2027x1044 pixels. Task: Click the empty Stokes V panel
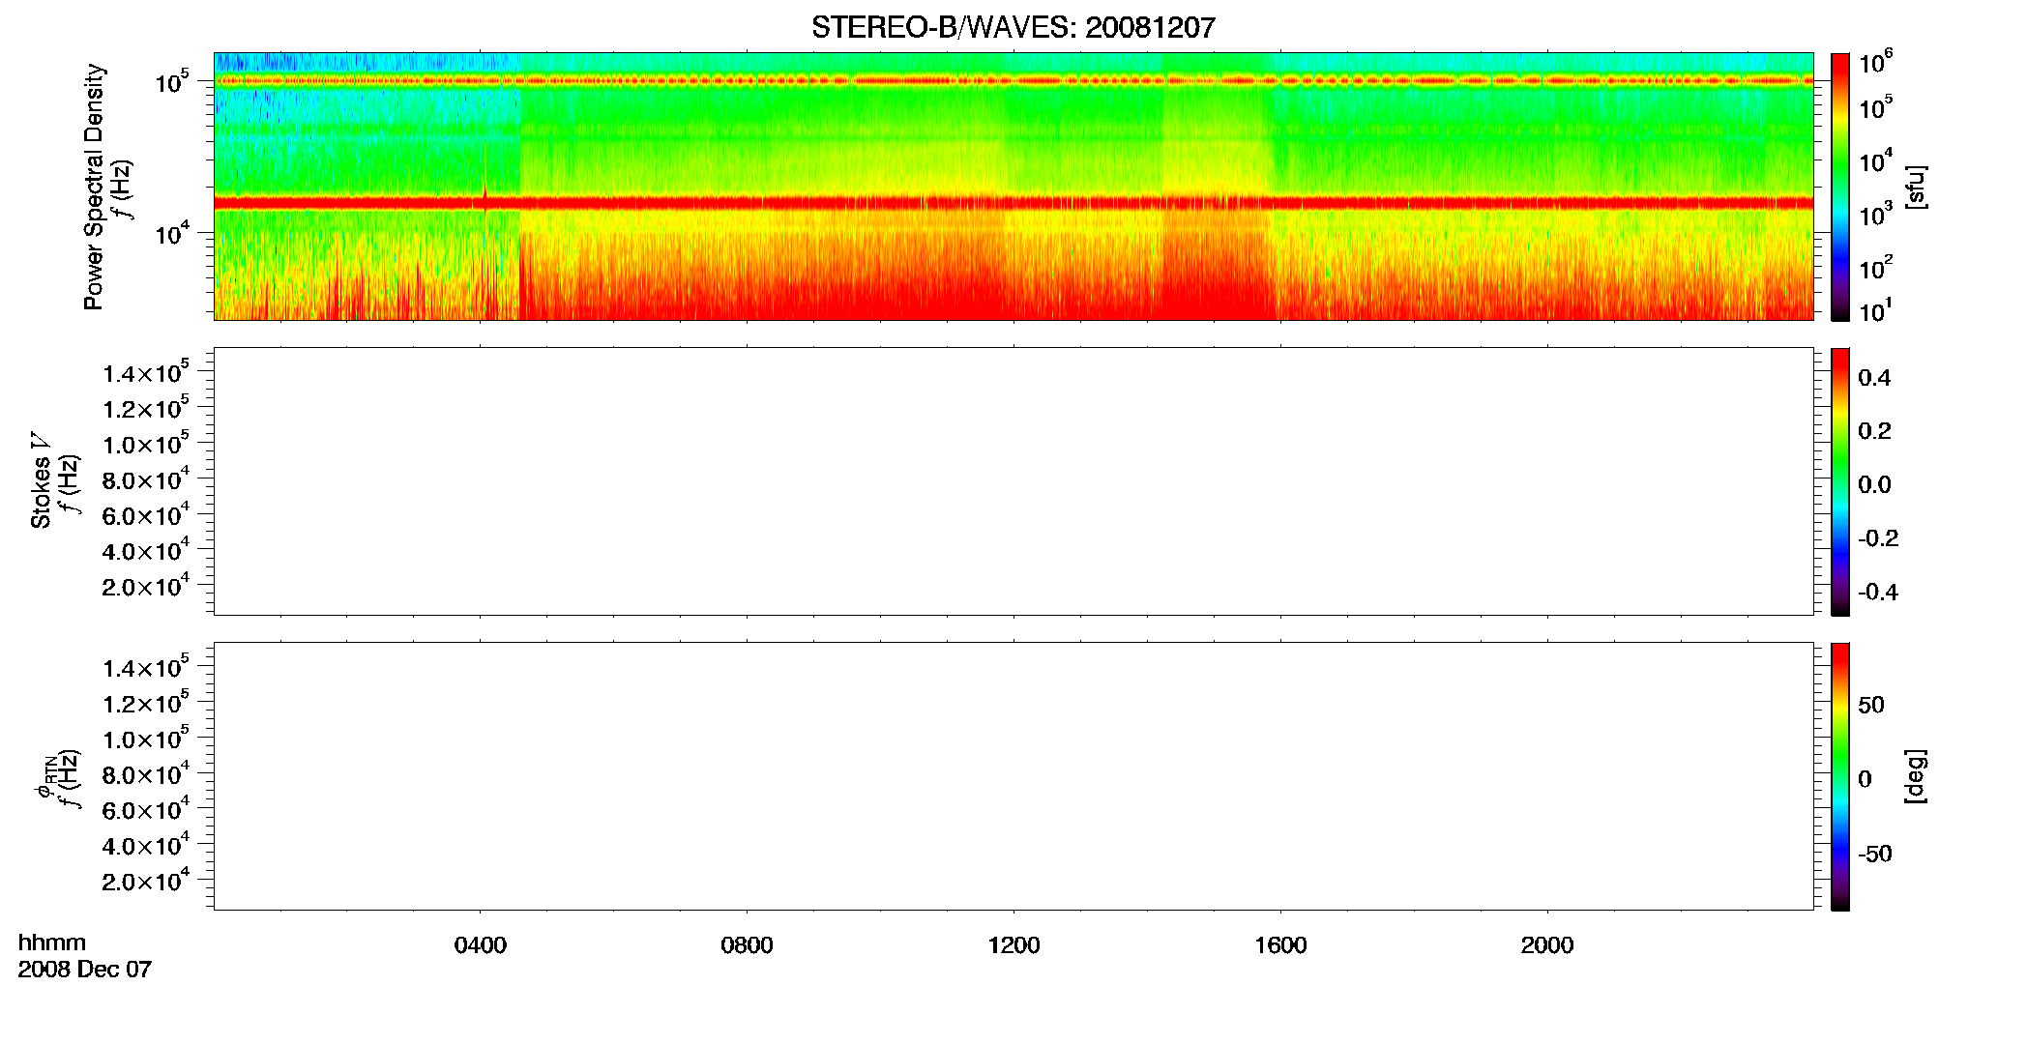tap(1013, 481)
